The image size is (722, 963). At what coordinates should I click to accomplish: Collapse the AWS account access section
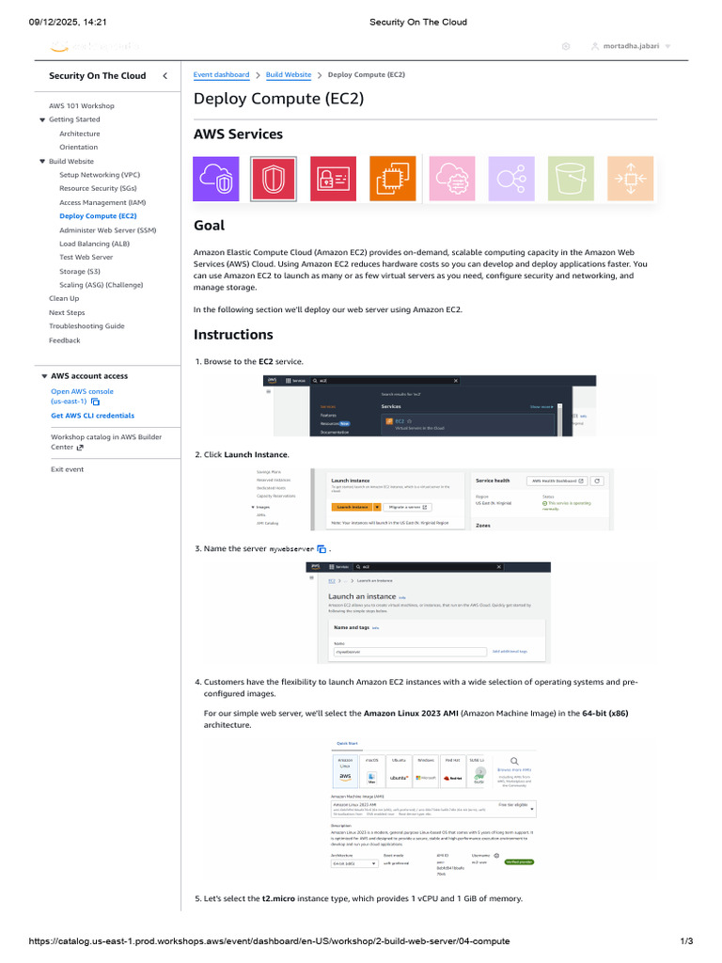pos(44,376)
